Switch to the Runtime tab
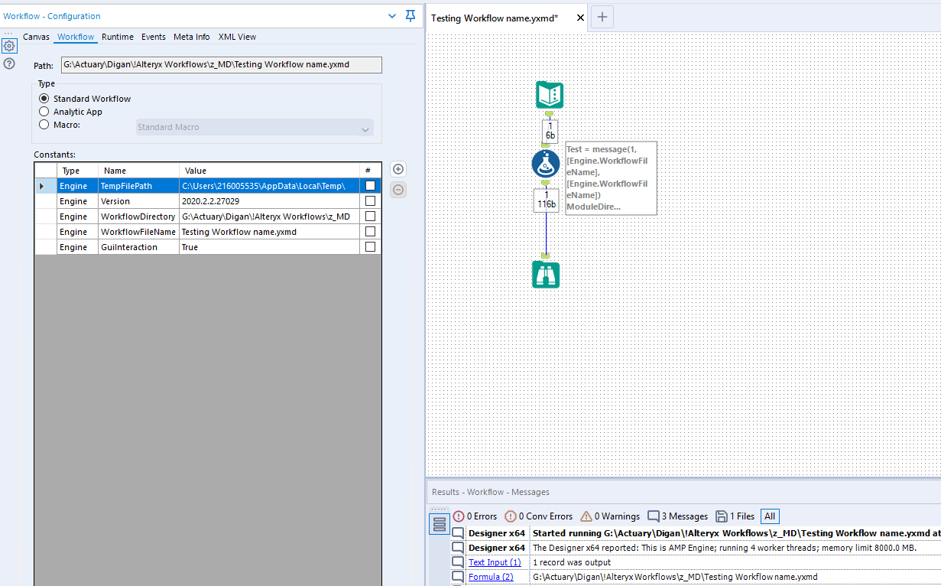Screen dimensions: 941x586 [117, 36]
